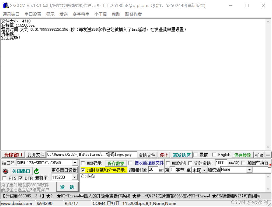Toggle the RTS checkbox
Viewport: 272px width, 207px height.
[4, 178]
